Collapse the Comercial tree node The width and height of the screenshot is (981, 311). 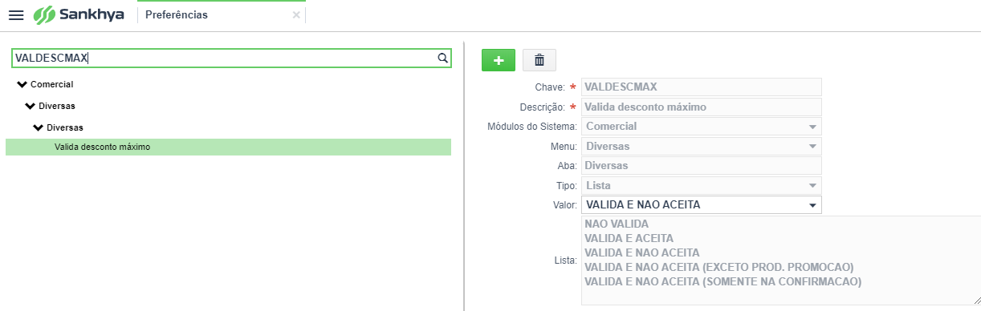pyautogui.click(x=22, y=84)
